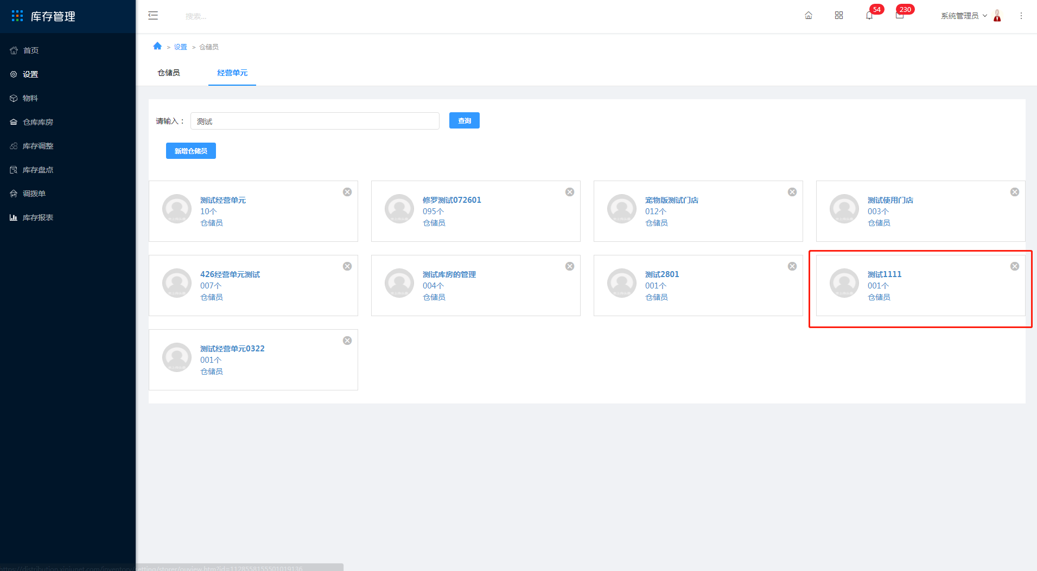Image resolution: width=1037 pixels, height=571 pixels.
Task: Open 首页 in the sidebar
Action: tap(68, 50)
